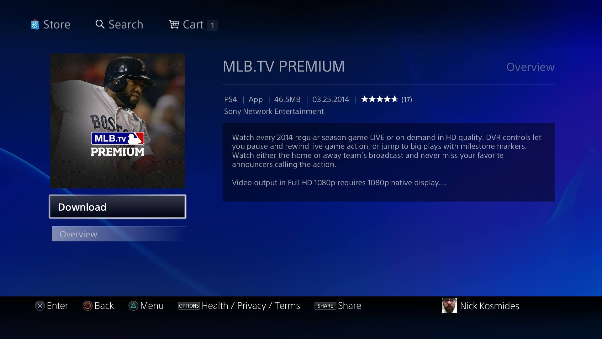Open the Search menu label

pyautogui.click(x=126, y=24)
